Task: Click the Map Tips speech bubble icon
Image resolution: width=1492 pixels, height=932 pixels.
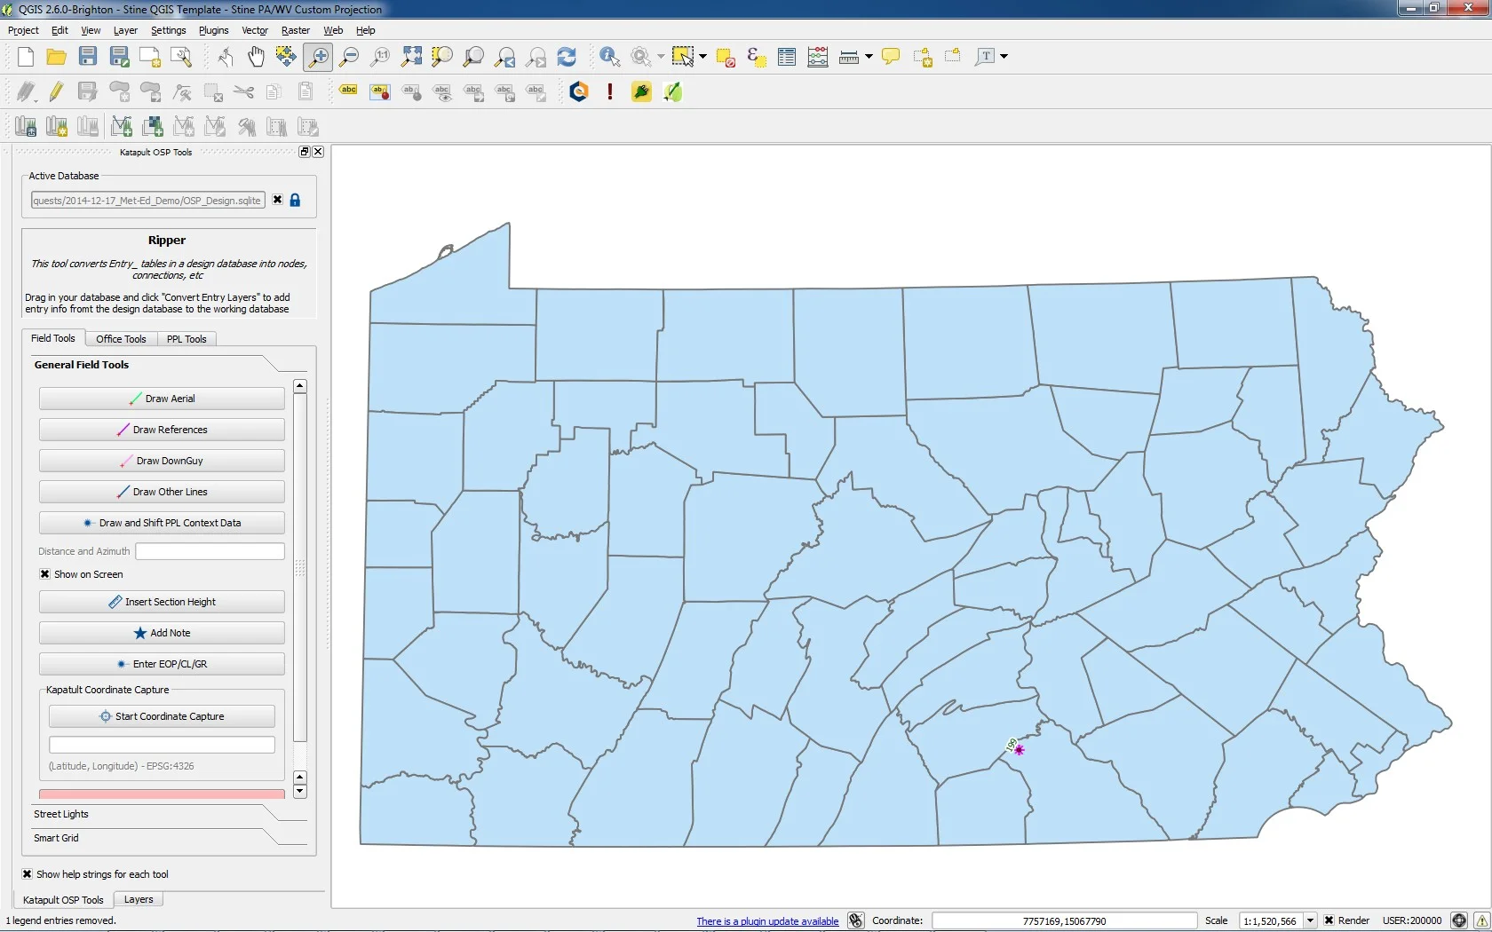Action: (x=891, y=57)
